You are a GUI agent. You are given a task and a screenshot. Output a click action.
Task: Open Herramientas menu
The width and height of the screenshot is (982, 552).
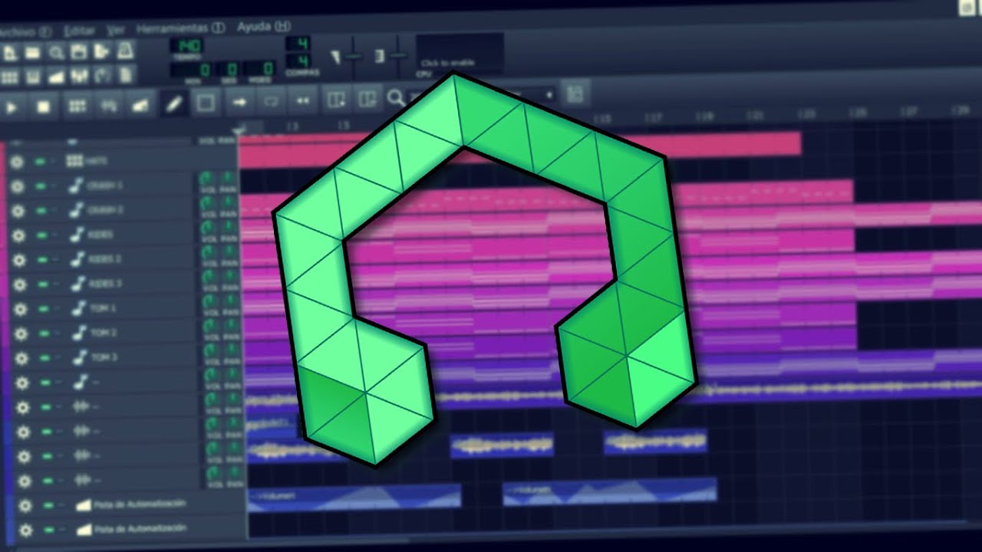(x=180, y=28)
